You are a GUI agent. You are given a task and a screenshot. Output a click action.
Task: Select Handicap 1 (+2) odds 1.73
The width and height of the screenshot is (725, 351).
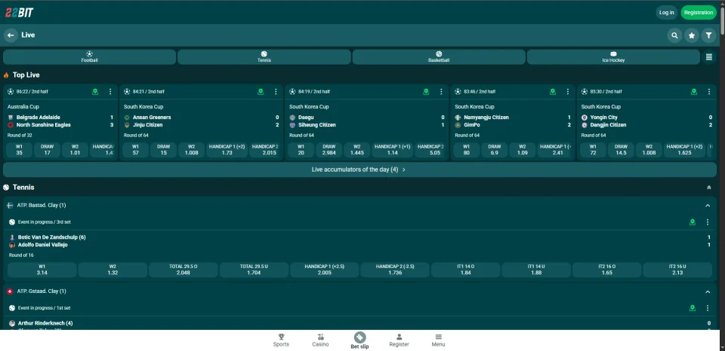(227, 150)
